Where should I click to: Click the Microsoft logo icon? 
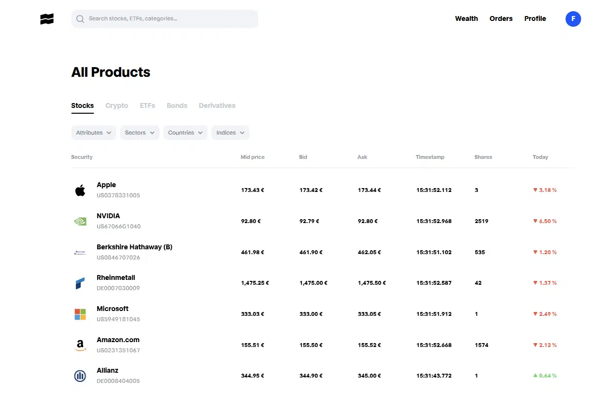click(80, 314)
